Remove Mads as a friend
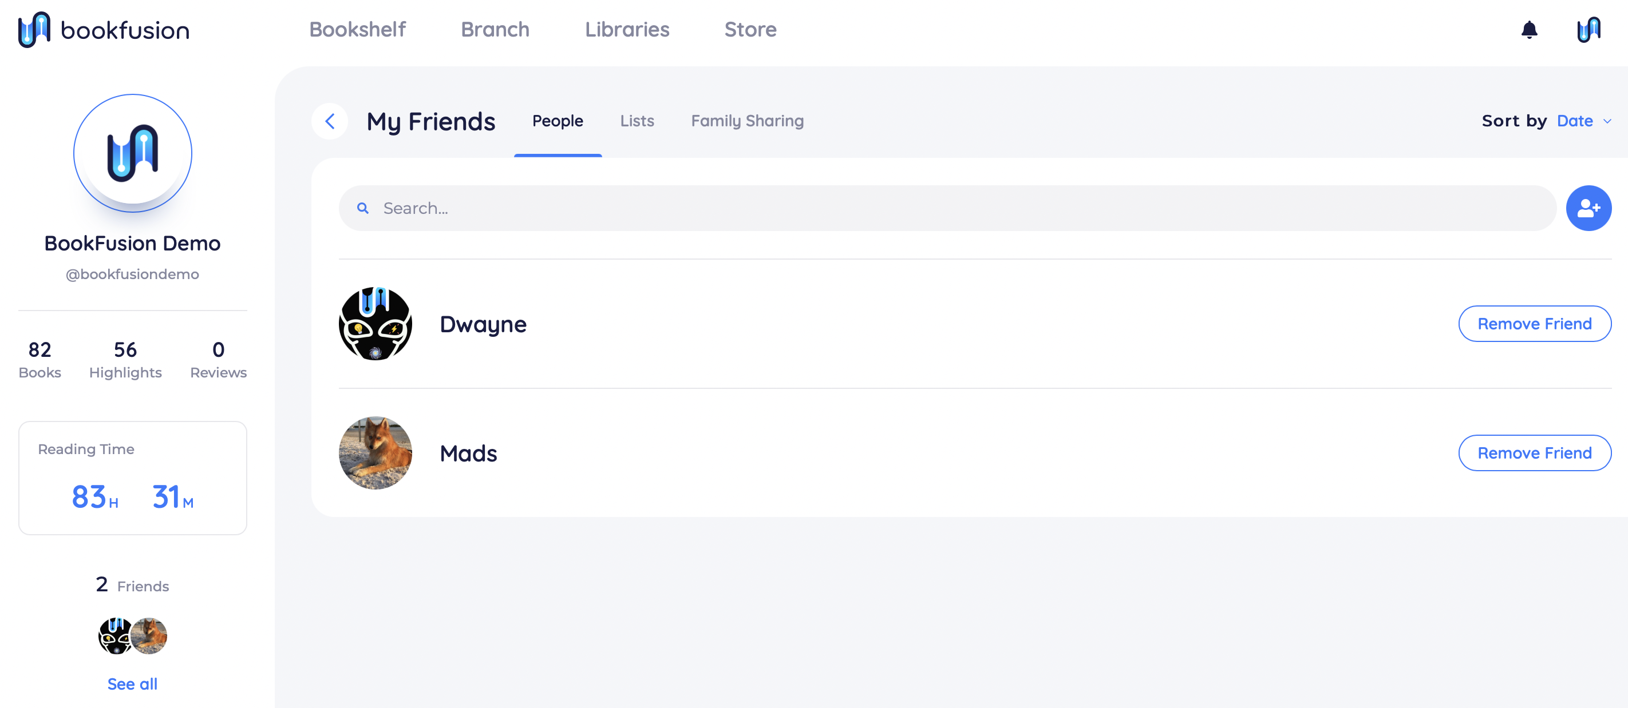Image resolution: width=1628 pixels, height=708 pixels. coord(1535,453)
